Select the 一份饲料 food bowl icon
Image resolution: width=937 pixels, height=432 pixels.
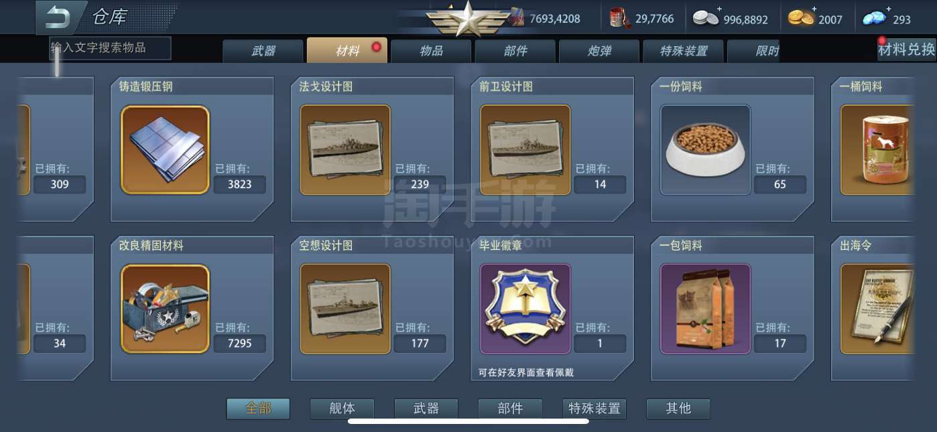coord(706,149)
